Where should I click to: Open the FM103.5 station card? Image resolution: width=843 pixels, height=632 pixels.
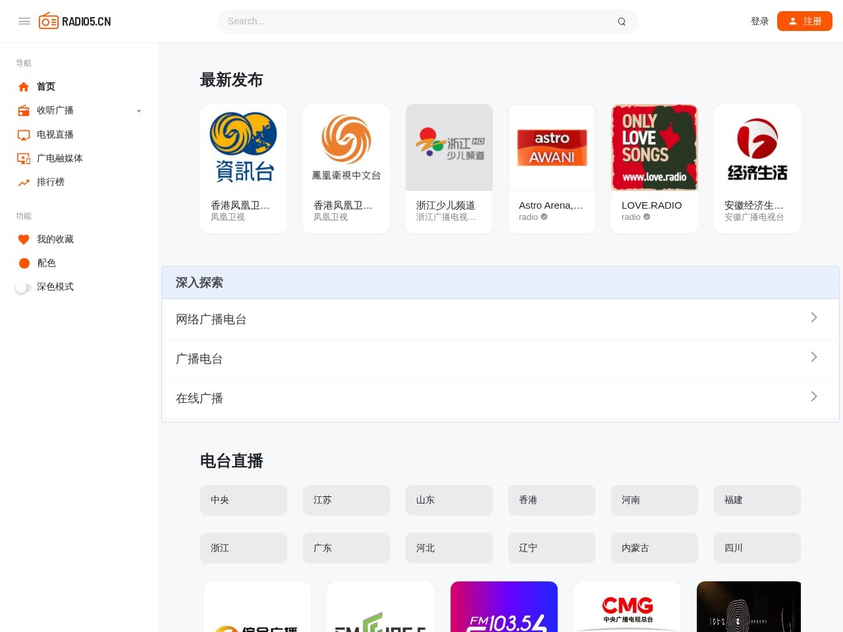[x=504, y=606]
